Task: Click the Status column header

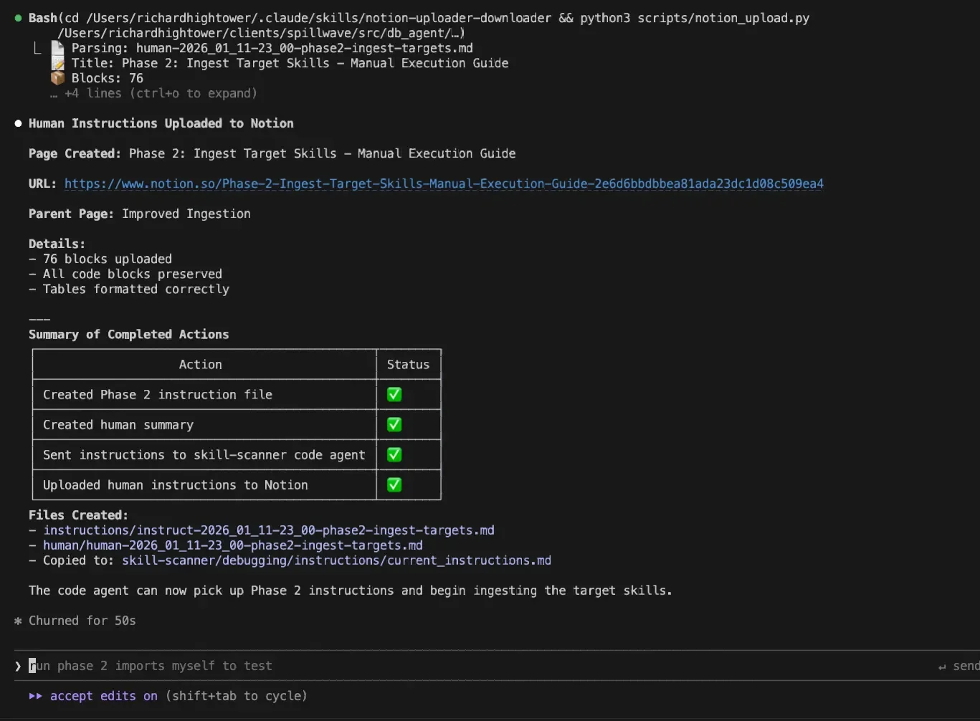Action: [x=408, y=364]
